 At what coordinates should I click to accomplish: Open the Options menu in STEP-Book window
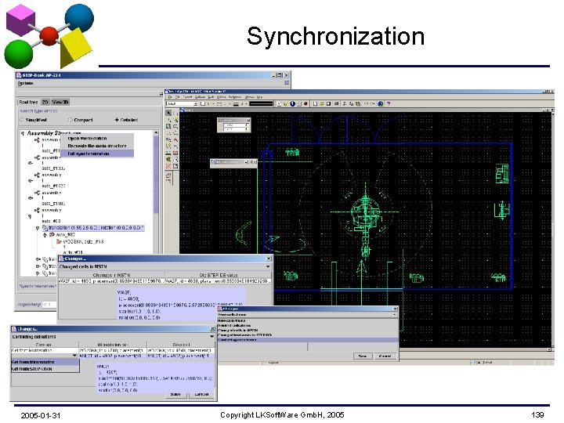26,84
